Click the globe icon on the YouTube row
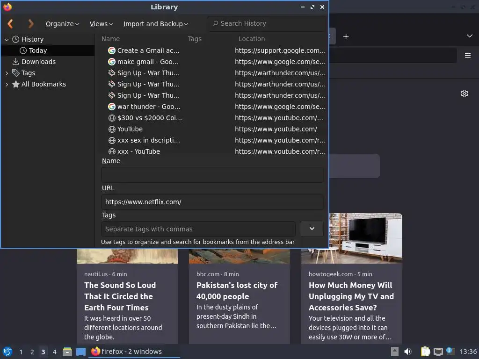479x359 pixels. [x=112, y=129]
